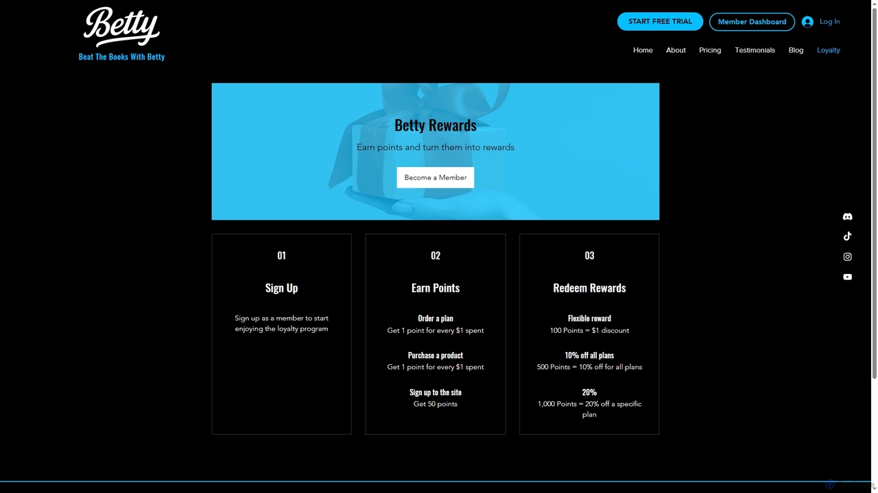
Task: Open the Pricing page
Action: [710, 50]
